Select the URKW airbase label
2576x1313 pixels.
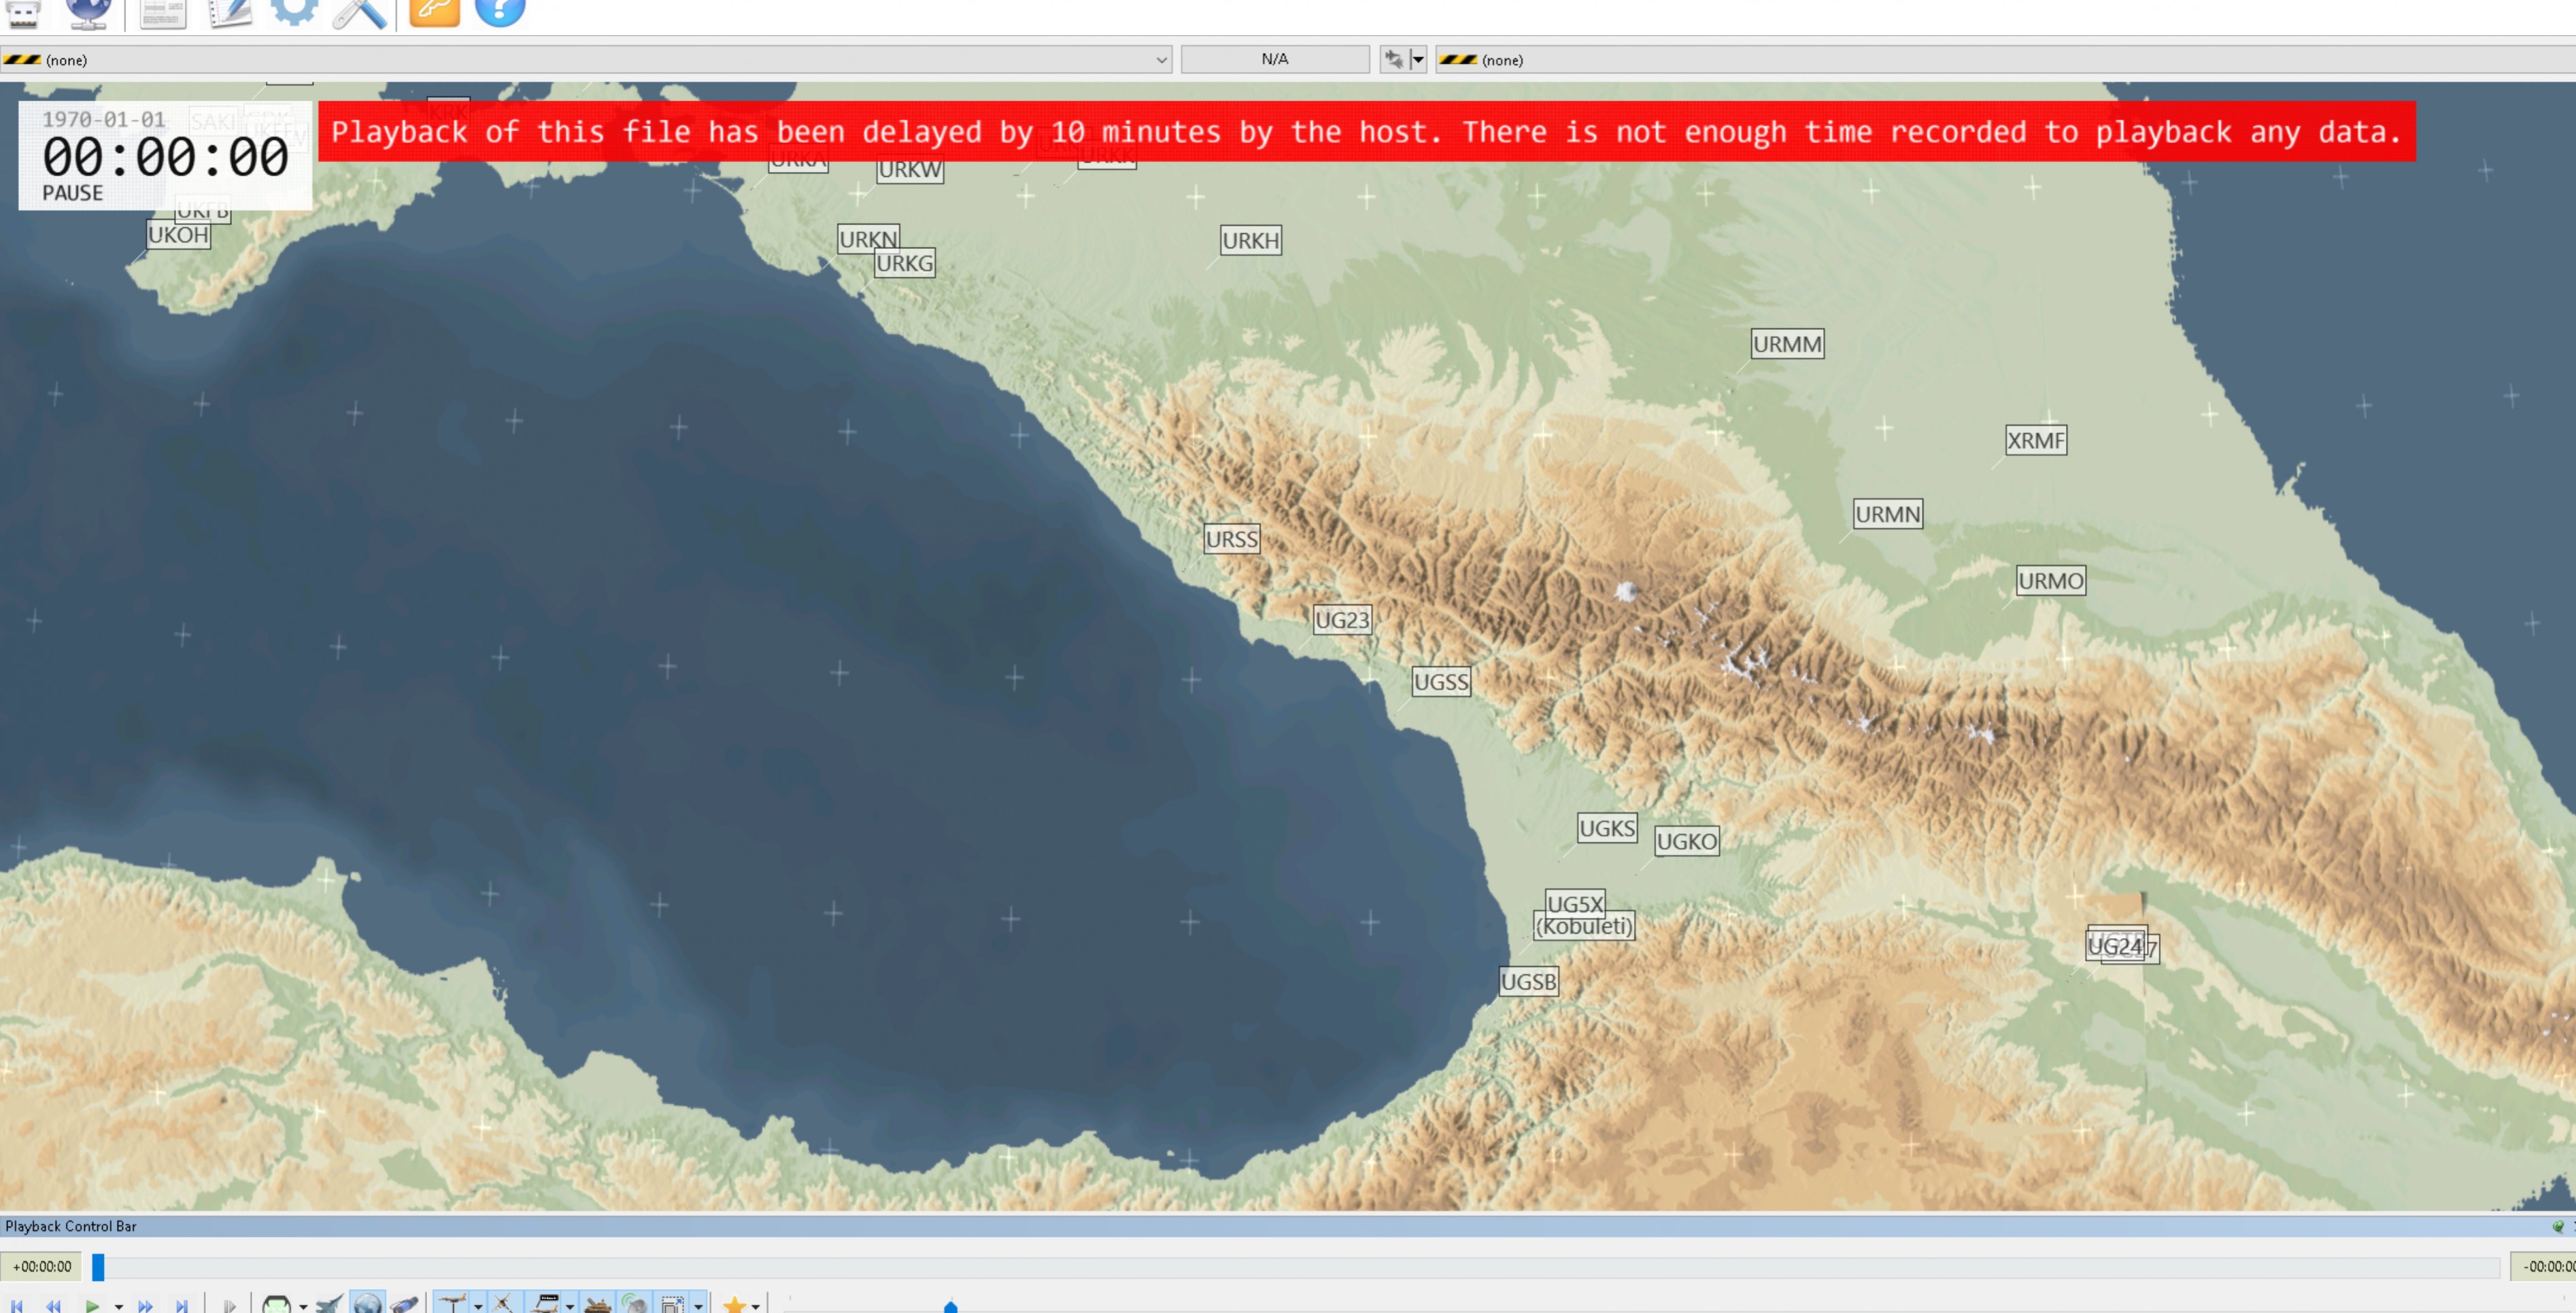[910, 169]
